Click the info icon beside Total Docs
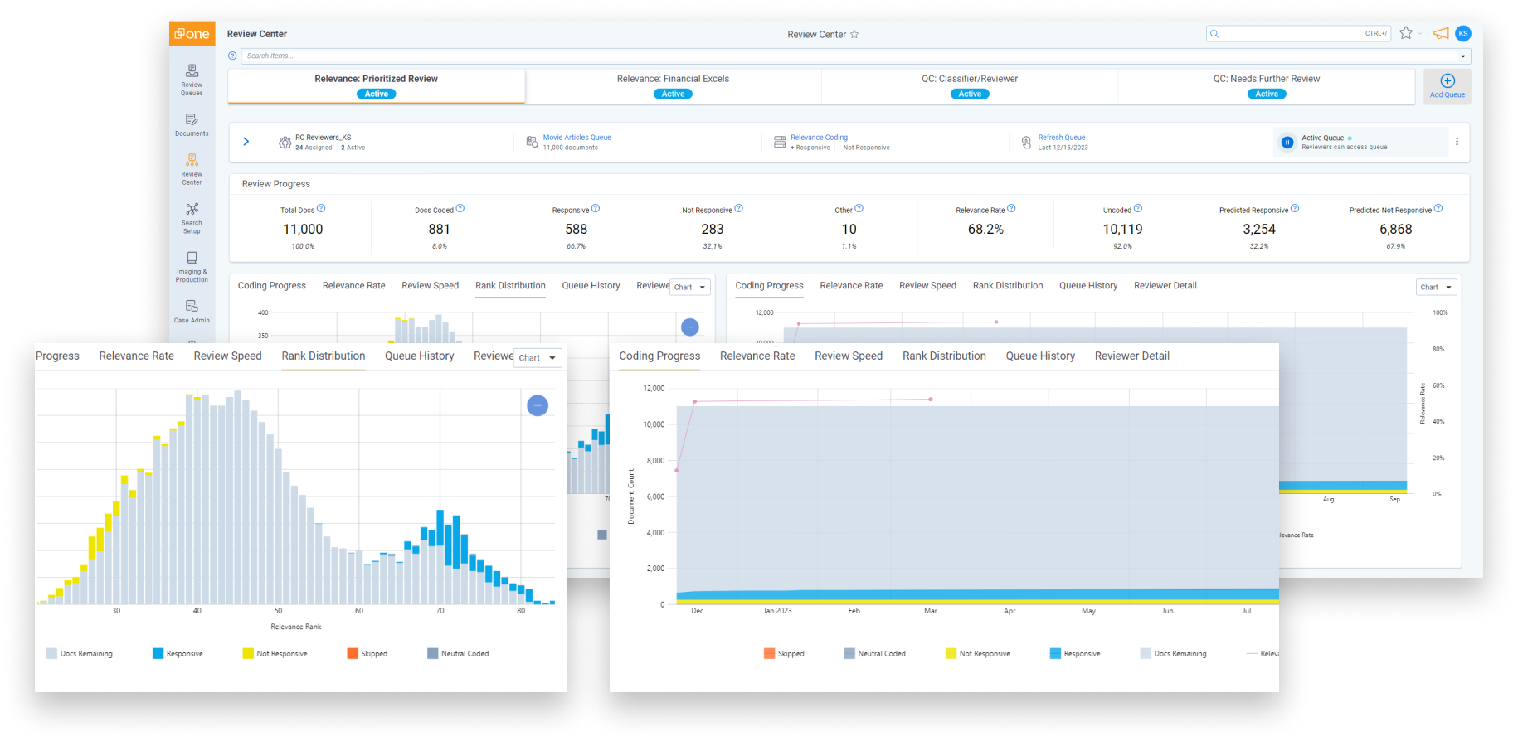Viewport: 1518px width, 741px height. [x=321, y=208]
